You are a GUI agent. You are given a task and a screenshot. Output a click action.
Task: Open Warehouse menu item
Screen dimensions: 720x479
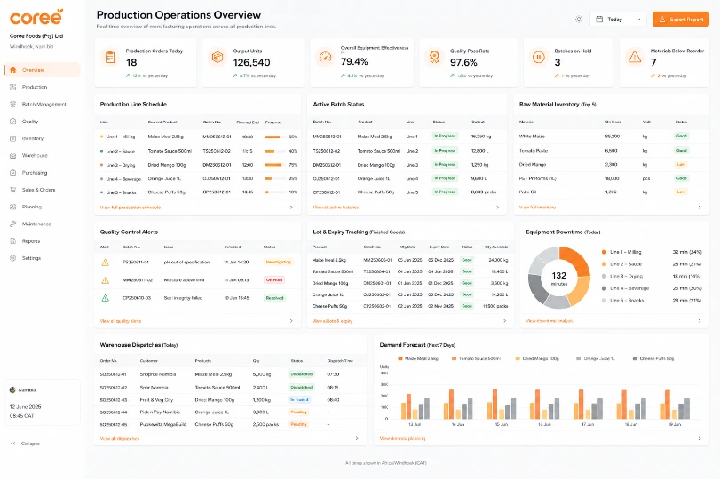pyautogui.click(x=42, y=155)
